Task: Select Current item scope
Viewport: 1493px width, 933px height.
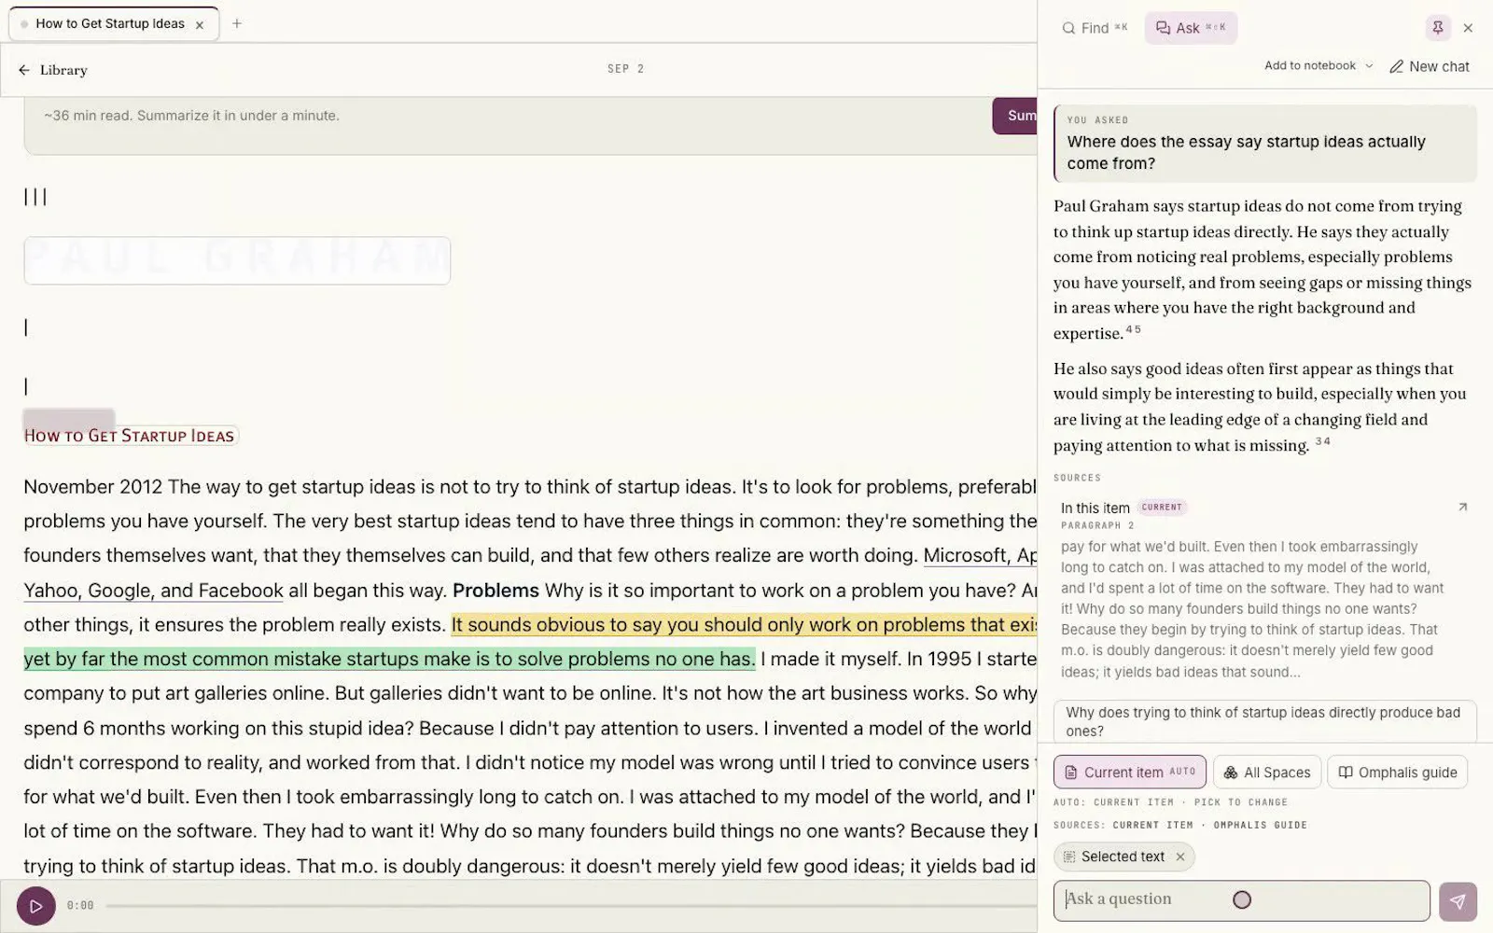Action: [1130, 772]
